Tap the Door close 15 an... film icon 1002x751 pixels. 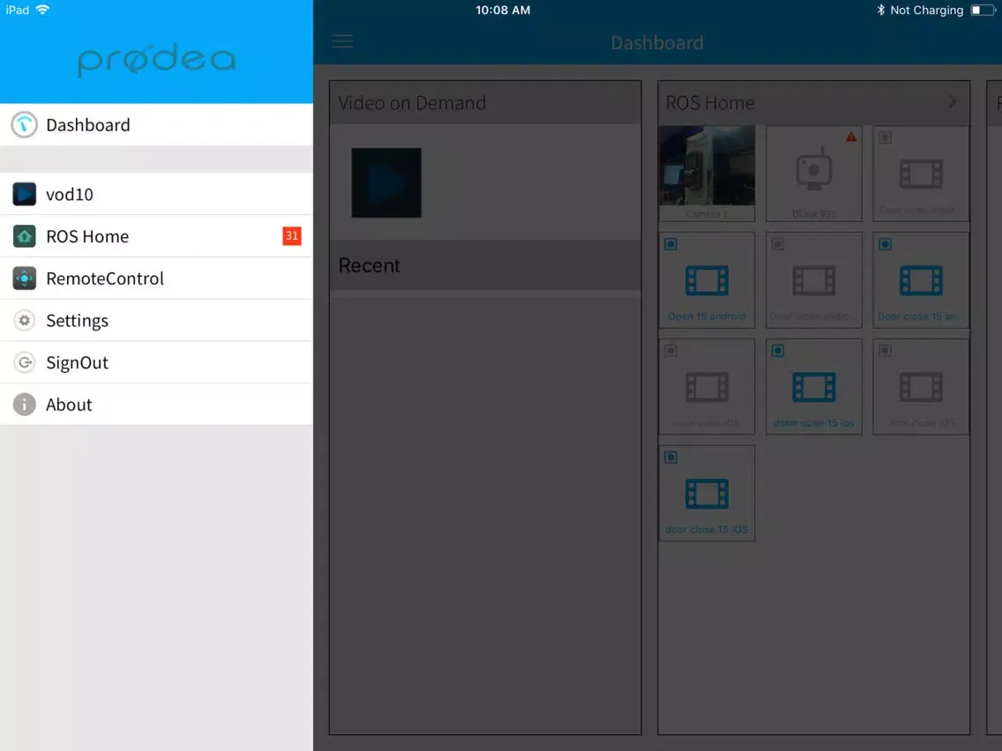coord(921,280)
